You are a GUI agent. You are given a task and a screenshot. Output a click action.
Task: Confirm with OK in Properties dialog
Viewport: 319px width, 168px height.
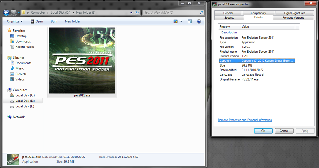263,131
